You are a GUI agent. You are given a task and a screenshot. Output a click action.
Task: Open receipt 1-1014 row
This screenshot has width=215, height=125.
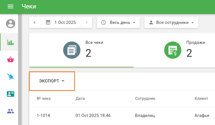43,116
